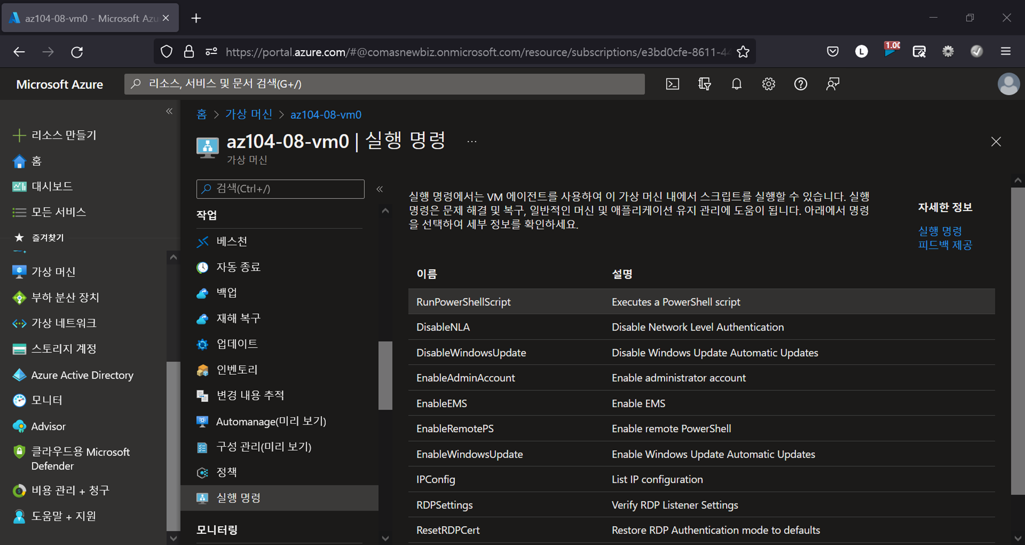Click the 가상 머신 breadcrumb link
The height and width of the screenshot is (545, 1025).
pos(249,114)
